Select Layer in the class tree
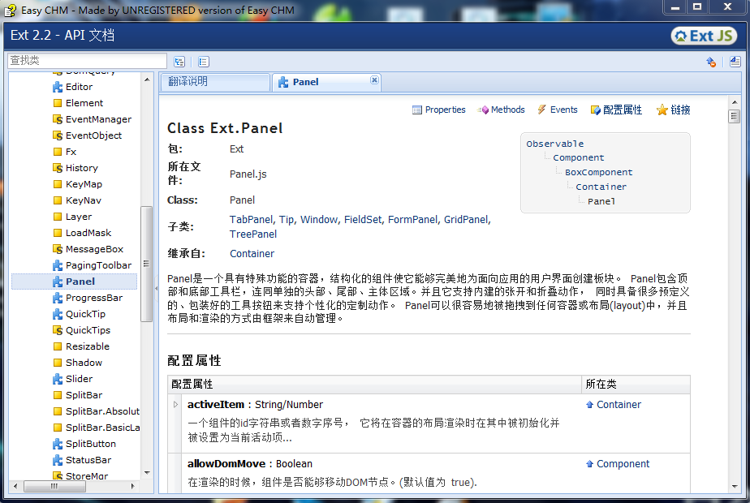 pyautogui.click(x=79, y=217)
